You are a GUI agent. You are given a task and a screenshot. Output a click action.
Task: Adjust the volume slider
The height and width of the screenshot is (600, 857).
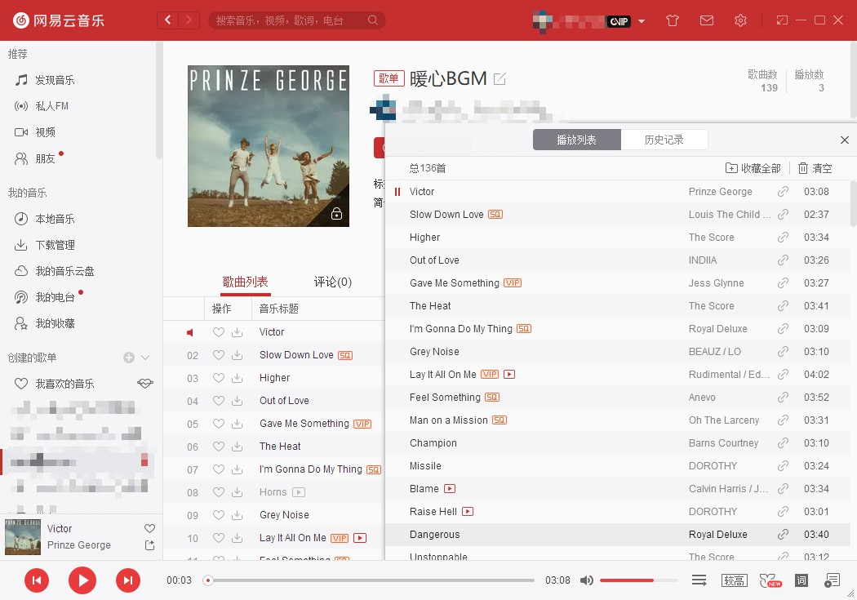tap(638, 580)
